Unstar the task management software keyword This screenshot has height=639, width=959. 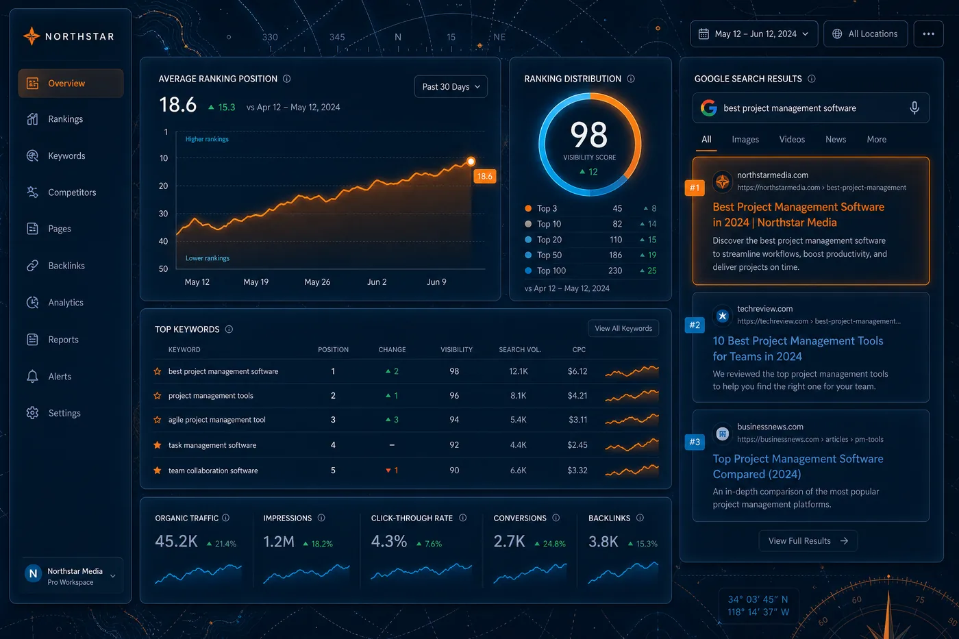click(x=157, y=445)
